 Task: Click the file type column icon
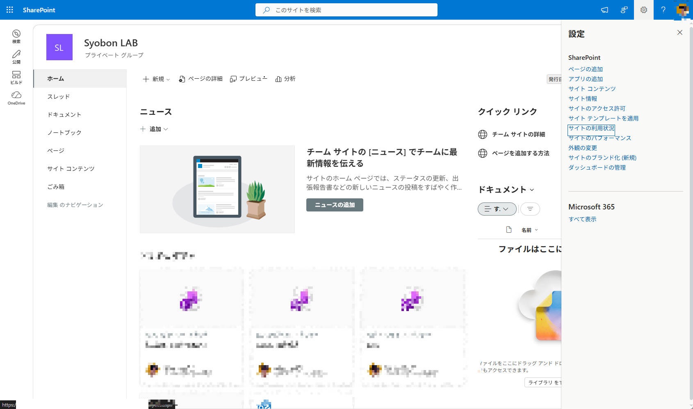pyautogui.click(x=509, y=229)
